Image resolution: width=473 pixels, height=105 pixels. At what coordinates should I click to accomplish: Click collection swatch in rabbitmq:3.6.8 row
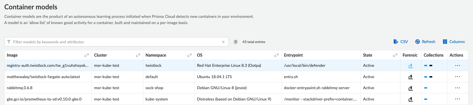point(426,88)
